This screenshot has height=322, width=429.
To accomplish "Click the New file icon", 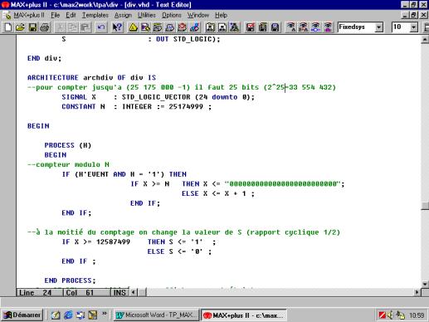I will 8,27.
